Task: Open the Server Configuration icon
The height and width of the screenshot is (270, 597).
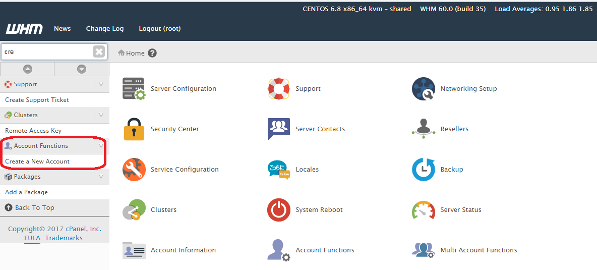Action: pyautogui.click(x=134, y=89)
